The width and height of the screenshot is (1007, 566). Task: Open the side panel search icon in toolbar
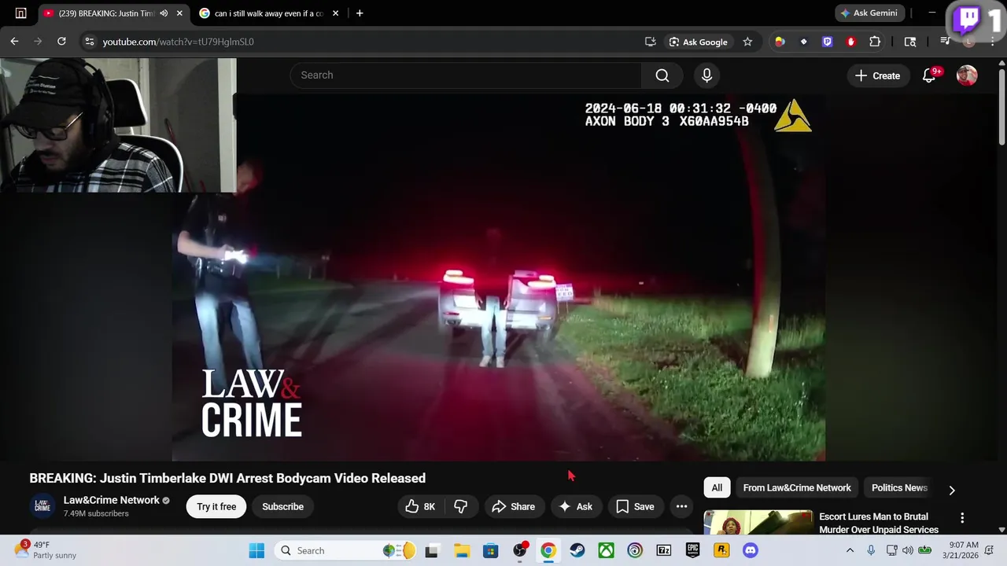pyautogui.click(x=910, y=42)
